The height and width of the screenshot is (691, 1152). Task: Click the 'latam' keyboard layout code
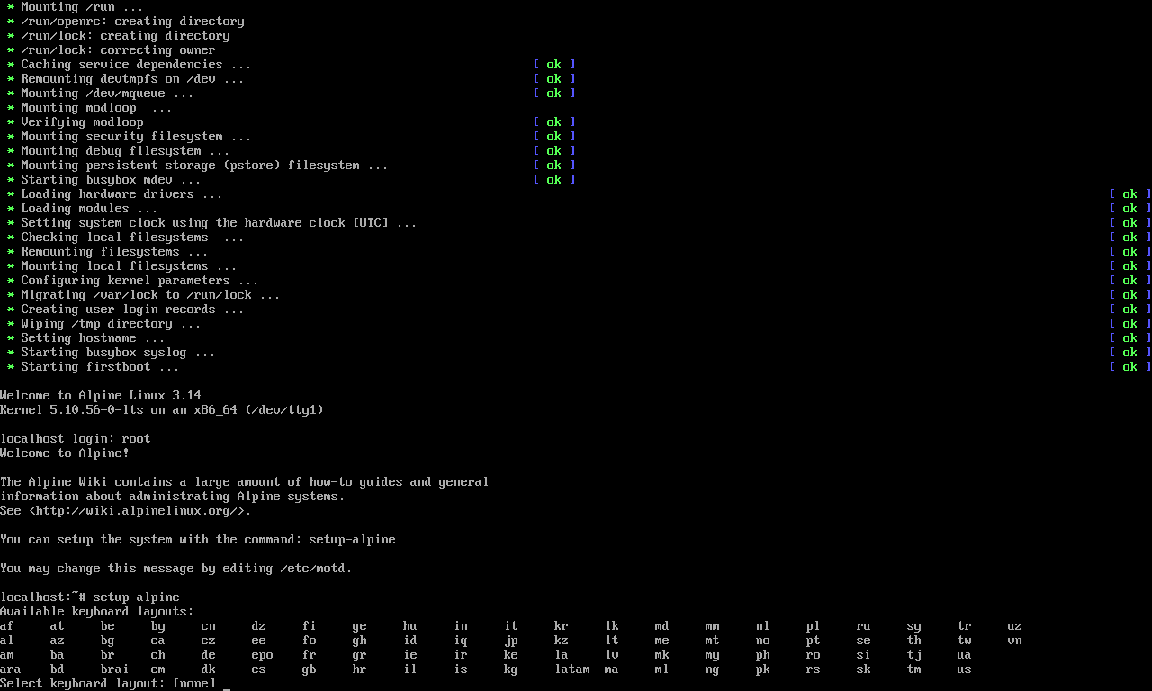572,669
